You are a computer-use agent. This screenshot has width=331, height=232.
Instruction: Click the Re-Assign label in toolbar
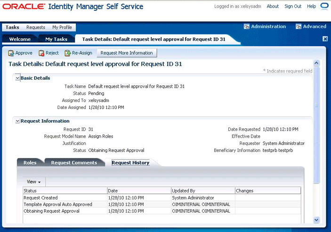pyautogui.click(x=82, y=53)
